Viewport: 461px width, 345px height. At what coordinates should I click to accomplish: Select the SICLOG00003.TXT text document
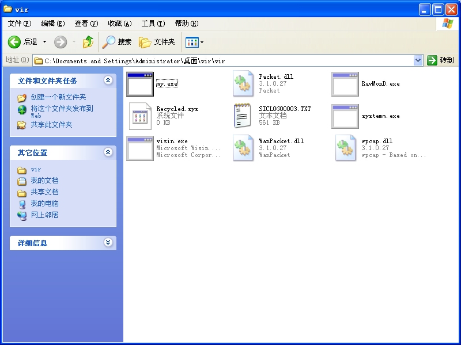click(244, 116)
